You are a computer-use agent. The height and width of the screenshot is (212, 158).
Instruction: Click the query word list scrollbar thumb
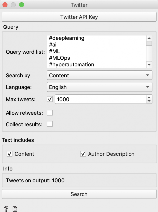[x=149, y=43]
